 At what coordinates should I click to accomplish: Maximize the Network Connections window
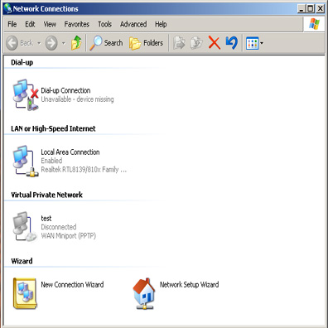(x=311, y=8)
